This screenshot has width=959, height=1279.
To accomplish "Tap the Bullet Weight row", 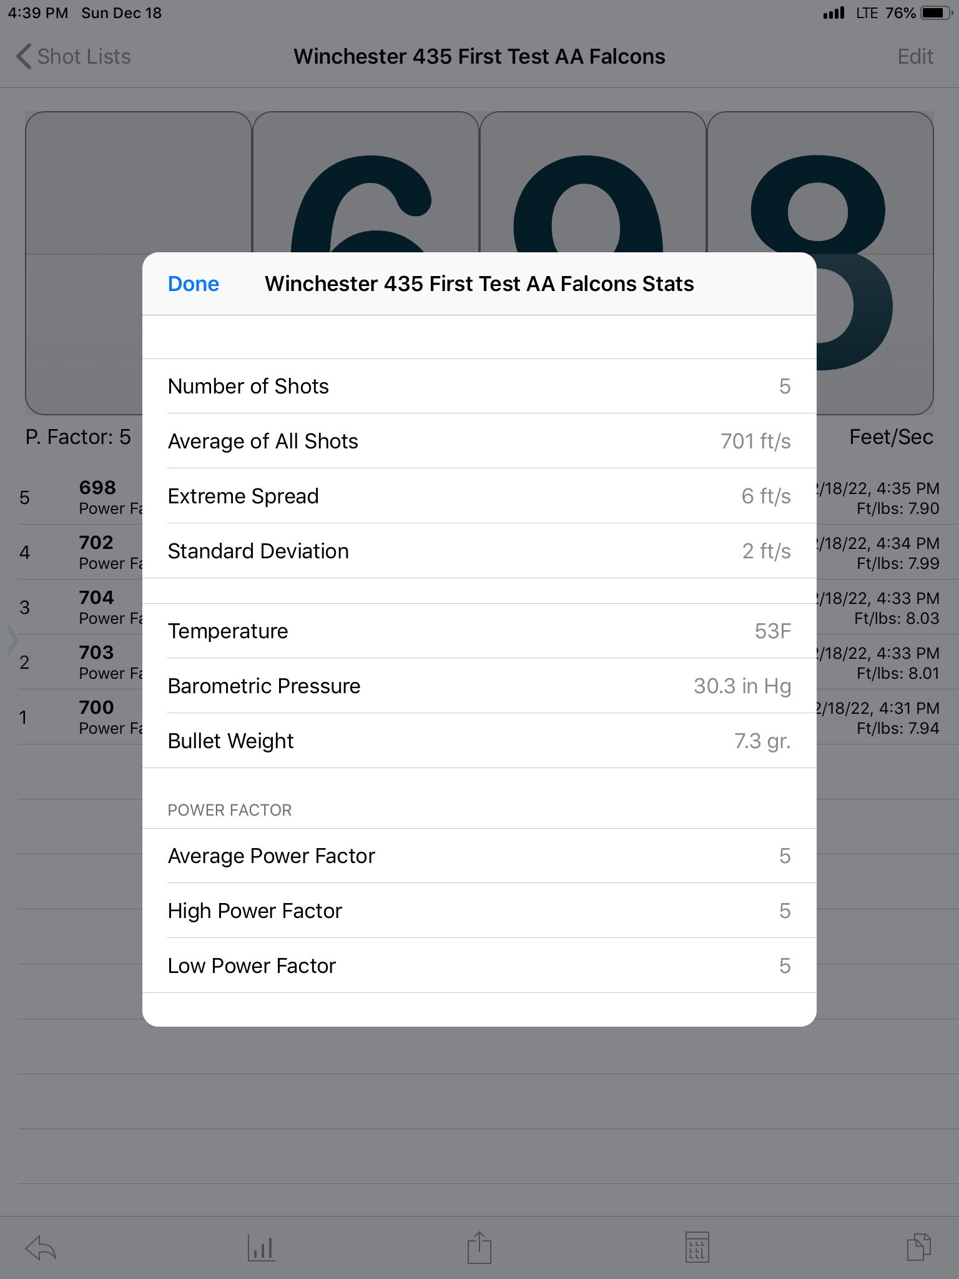I will coord(479,741).
